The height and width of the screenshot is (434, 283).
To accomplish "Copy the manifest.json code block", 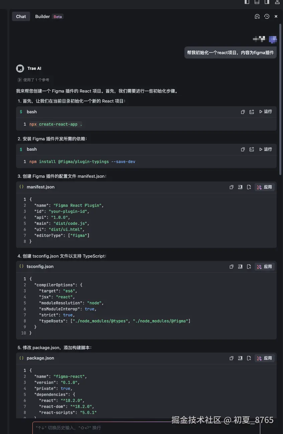I will click(x=231, y=187).
